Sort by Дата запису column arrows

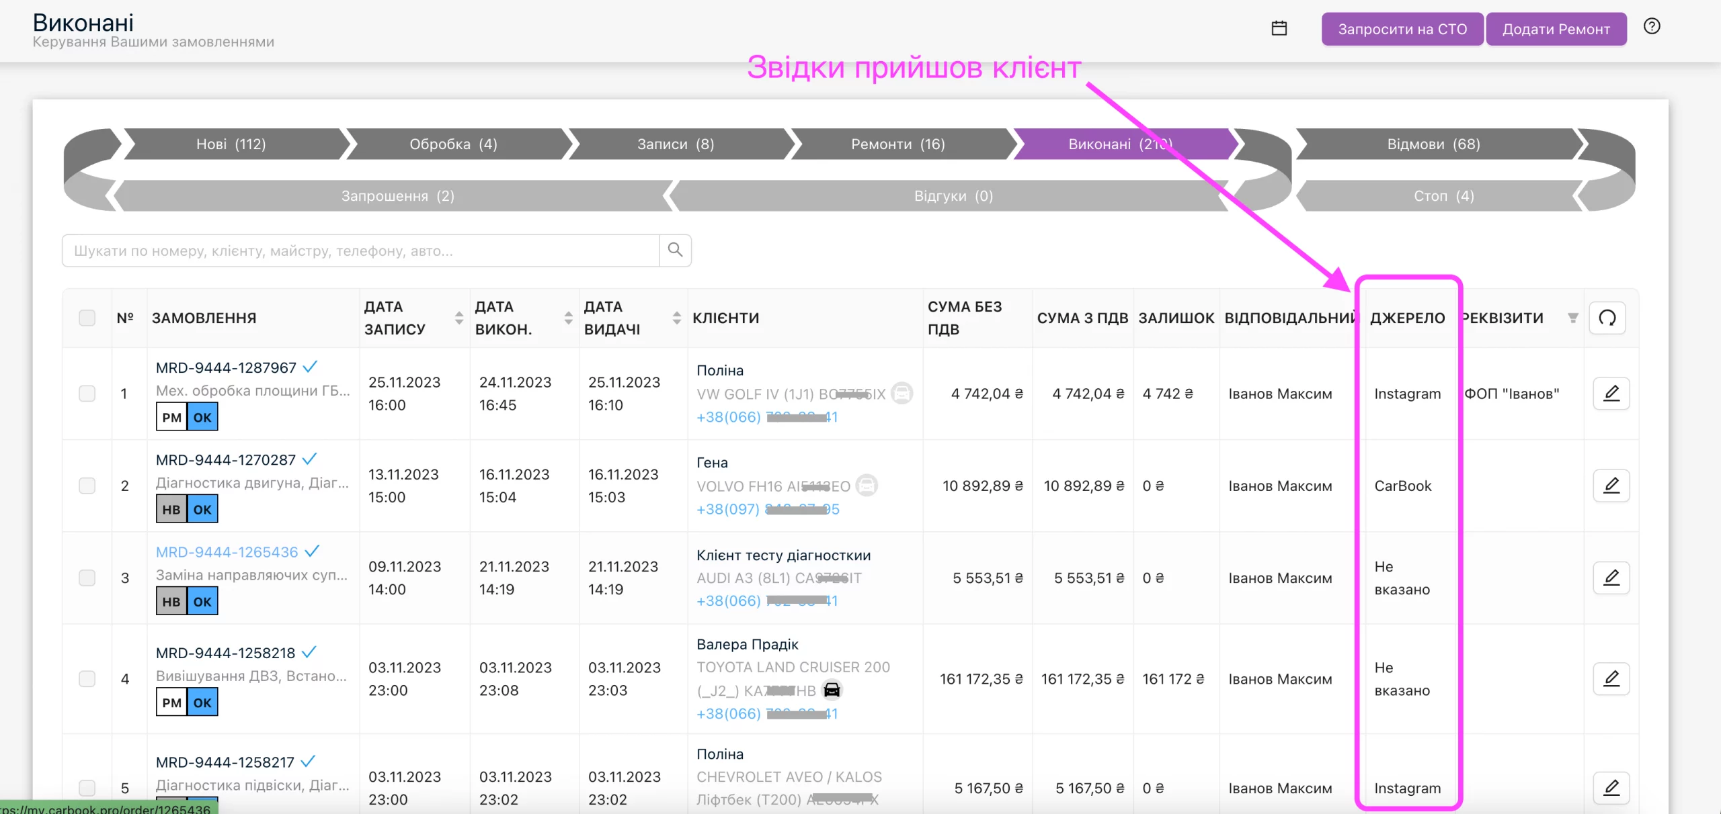(458, 318)
